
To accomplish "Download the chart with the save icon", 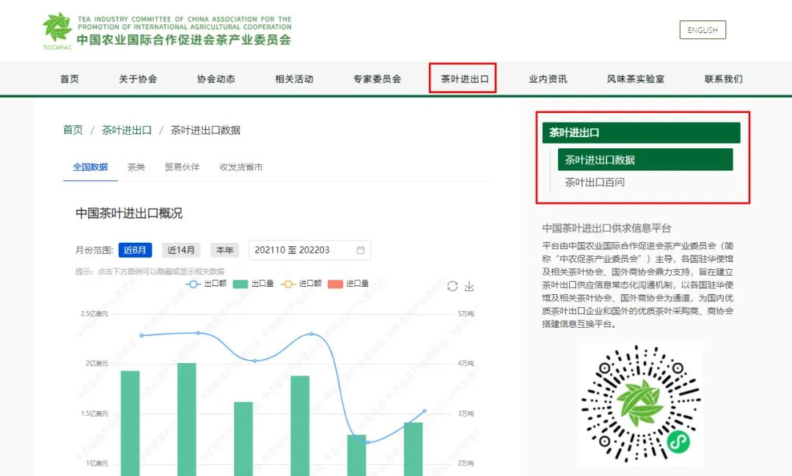I will pyautogui.click(x=469, y=285).
